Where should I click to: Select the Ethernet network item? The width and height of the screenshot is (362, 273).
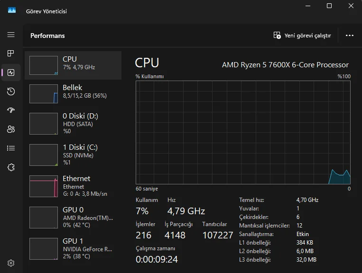pos(73,186)
